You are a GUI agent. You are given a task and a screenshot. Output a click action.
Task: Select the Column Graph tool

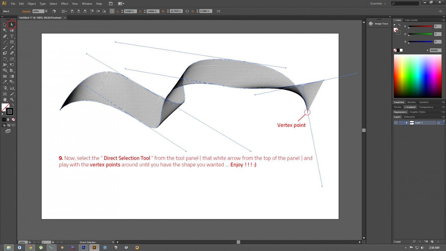[x=12, y=88]
